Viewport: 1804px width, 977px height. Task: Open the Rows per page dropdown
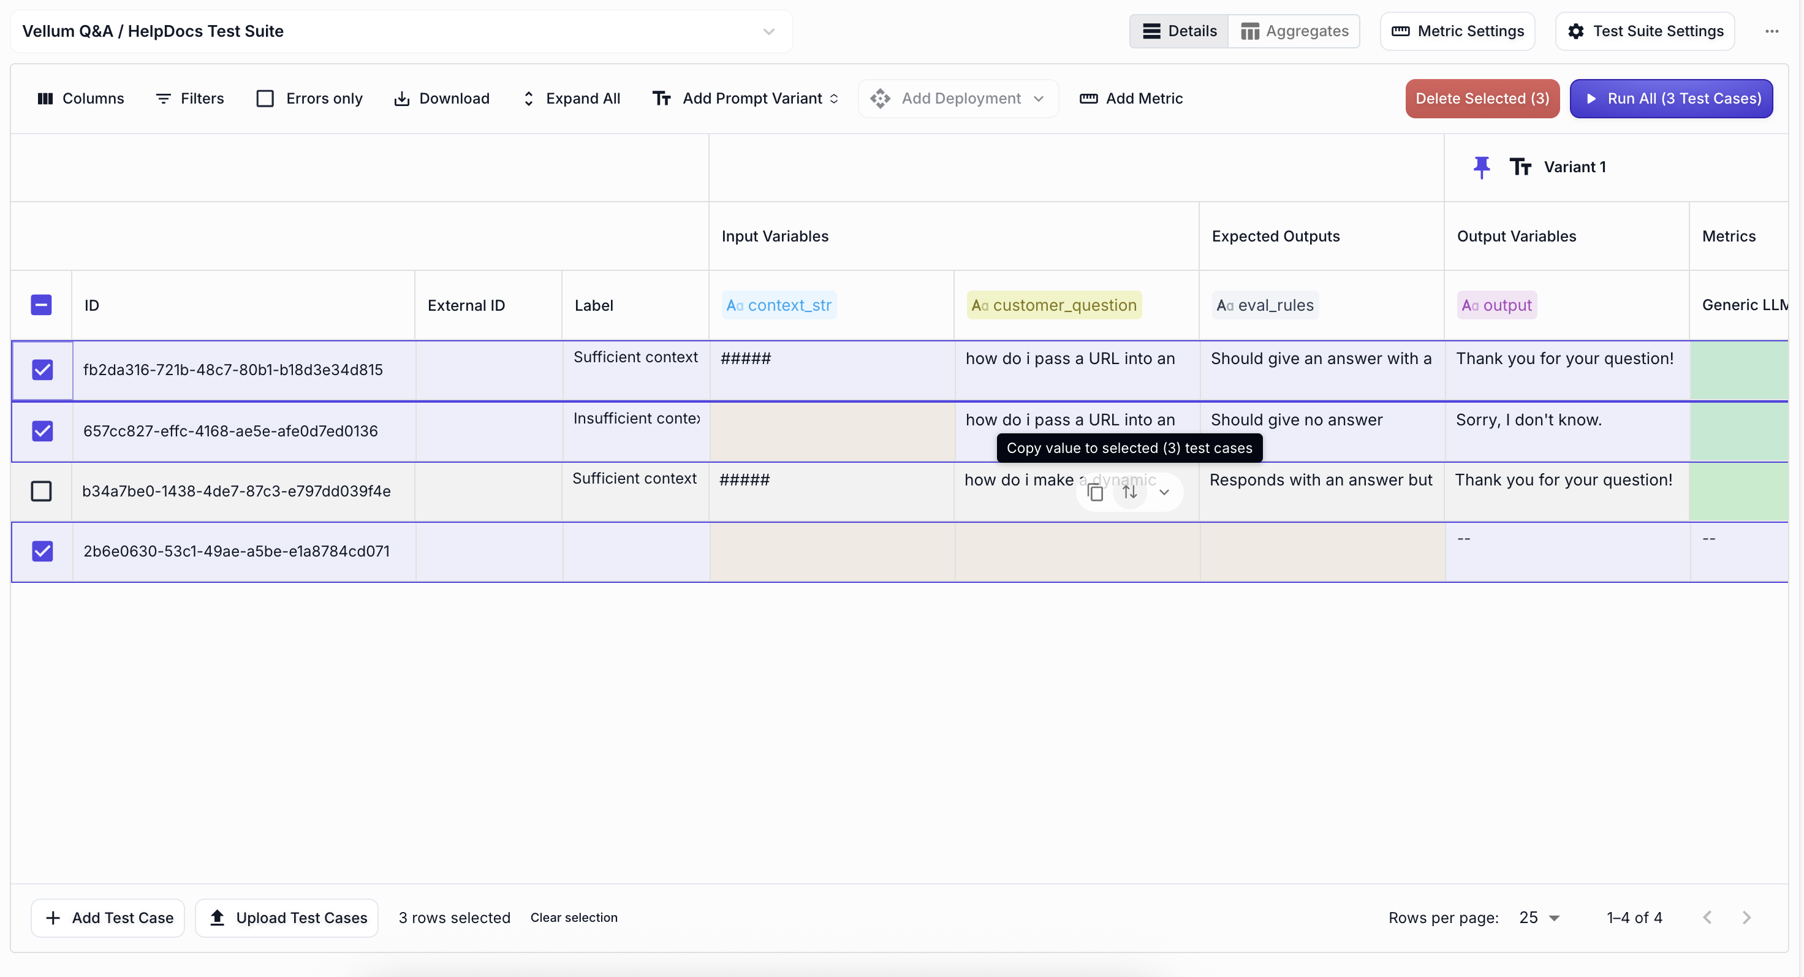point(1540,918)
